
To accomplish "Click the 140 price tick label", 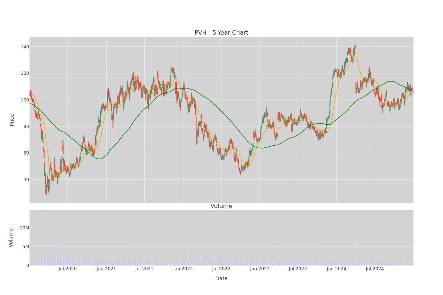I will pyautogui.click(x=25, y=47).
